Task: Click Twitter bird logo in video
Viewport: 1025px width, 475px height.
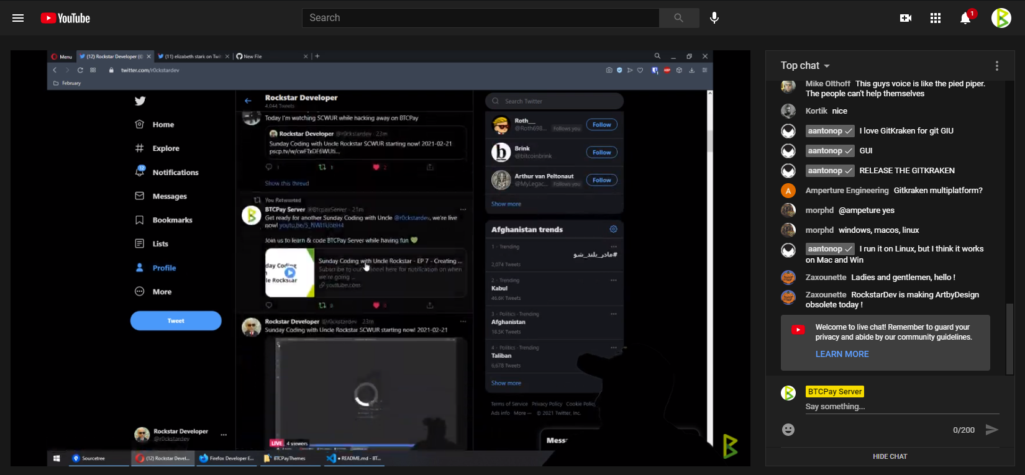Action: pos(140,101)
